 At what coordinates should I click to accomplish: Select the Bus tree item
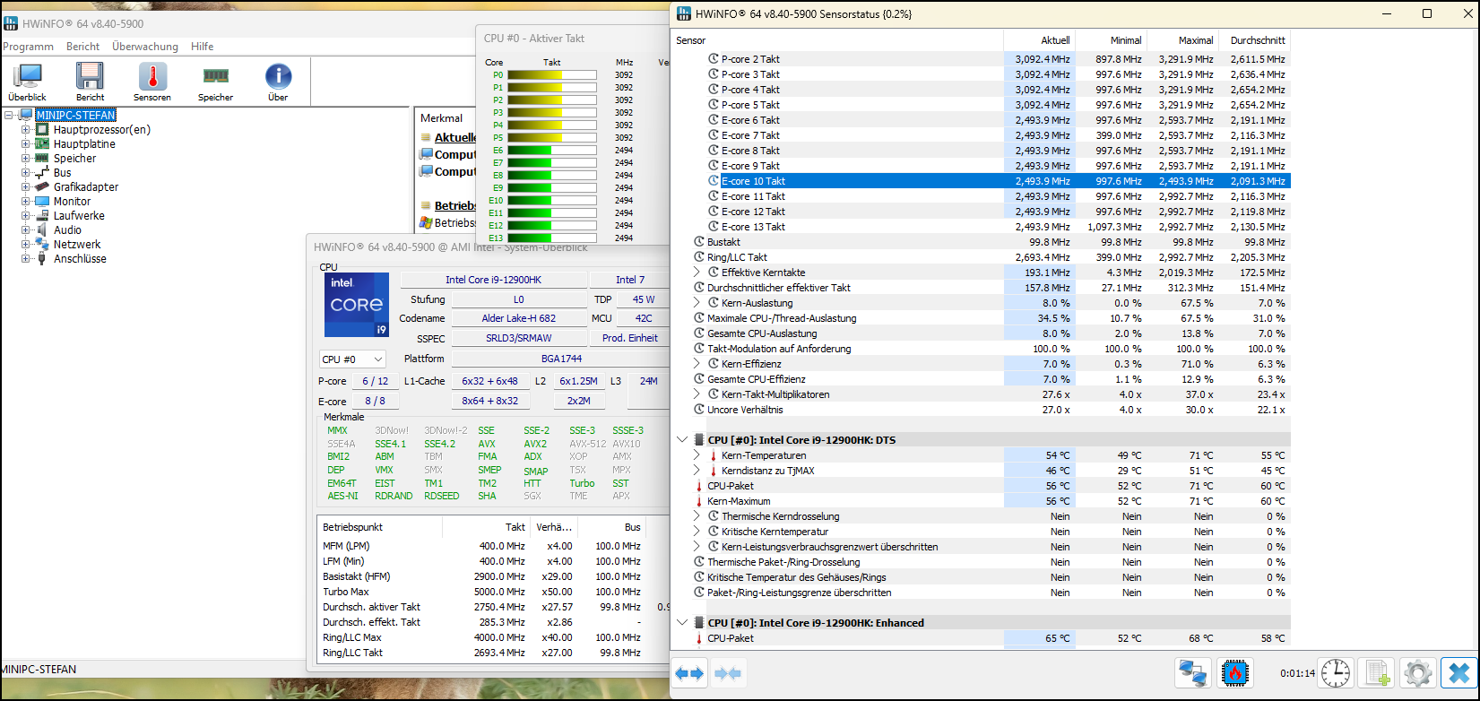click(x=62, y=173)
